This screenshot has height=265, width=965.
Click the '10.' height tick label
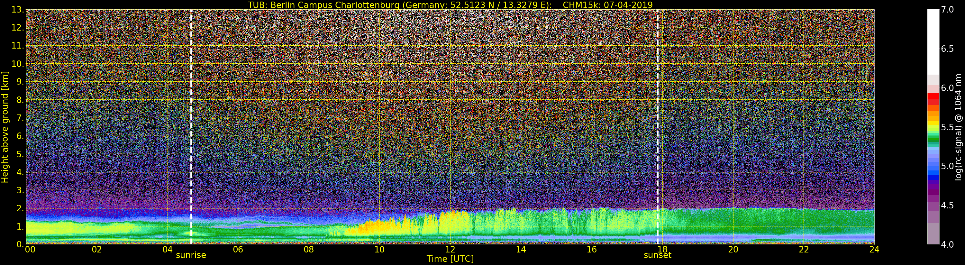(18, 64)
